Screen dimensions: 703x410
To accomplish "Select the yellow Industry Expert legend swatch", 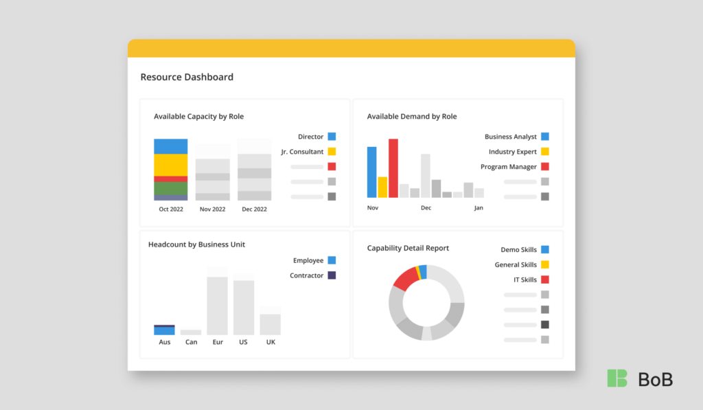I will [x=544, y=152].
